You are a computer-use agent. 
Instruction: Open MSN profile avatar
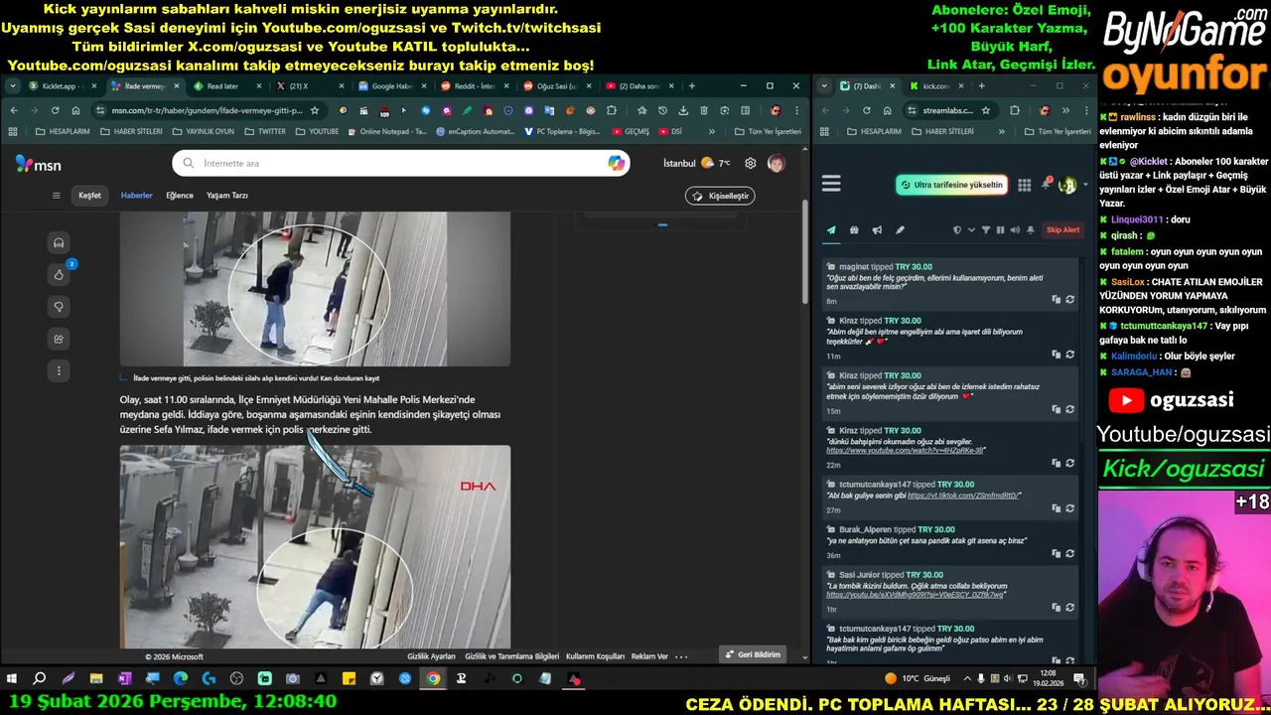[x=776, y=163]
